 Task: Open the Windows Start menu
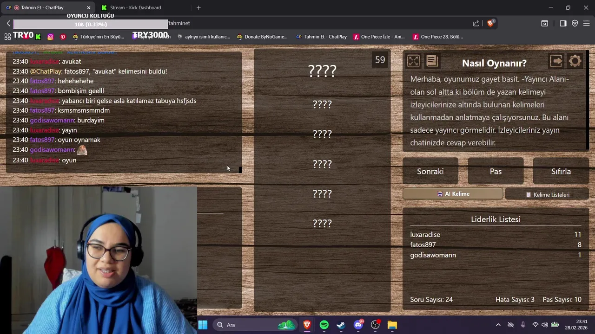coord(203,325)
